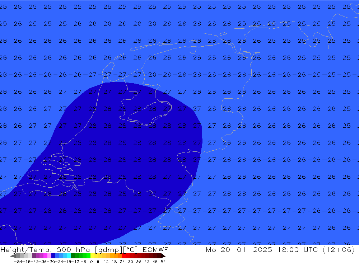
Task: Click the bright red legend swatch above 24
Action: click(x=124, y=256)
